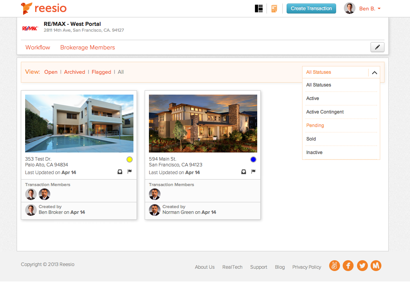Open the Workflow tab
This screenshot has height=283, width=410.
coord(38,47)
